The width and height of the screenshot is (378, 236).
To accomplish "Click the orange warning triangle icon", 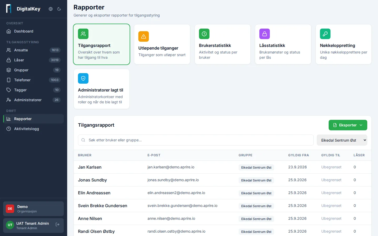I will [144, 36].
